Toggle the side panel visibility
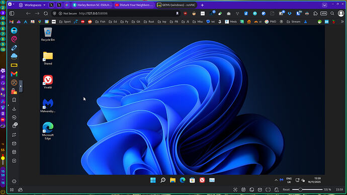 point(12,14)
